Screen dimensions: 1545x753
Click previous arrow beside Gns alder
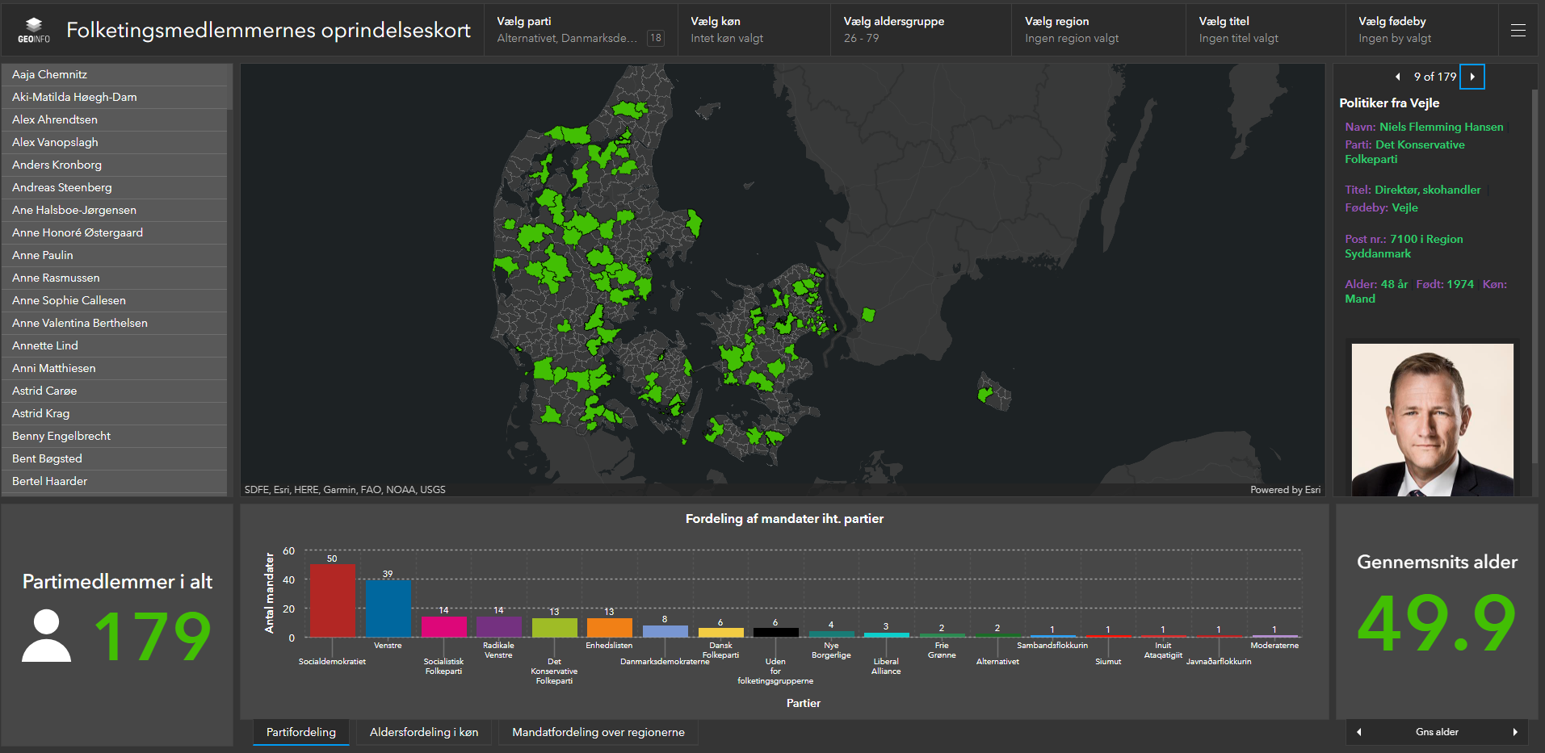tap(1359, 732)
